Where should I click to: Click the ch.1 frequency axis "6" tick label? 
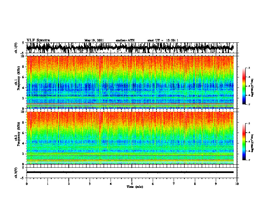(x=24, y=77)
